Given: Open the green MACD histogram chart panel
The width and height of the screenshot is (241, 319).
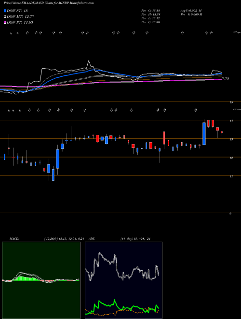Looking at the screenshot, I should coord(41,280).
